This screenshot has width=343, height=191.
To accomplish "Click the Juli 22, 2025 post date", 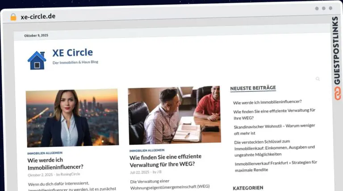I will [x=139, y=172].
